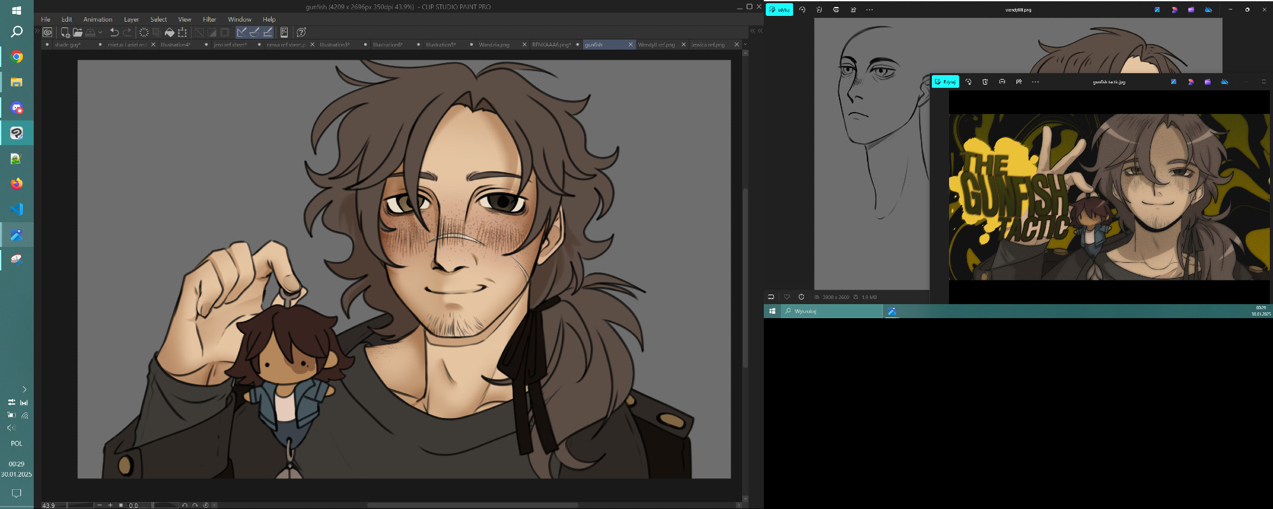The image size is (1273, 509).
Task: Expand left palette dock chevron
Action: pos(37,31)
